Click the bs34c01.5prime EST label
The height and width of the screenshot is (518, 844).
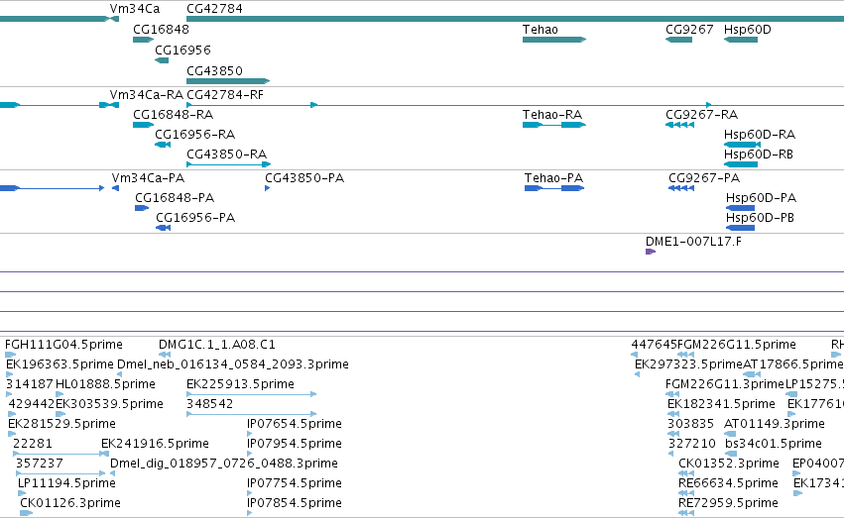pyautogui.click(x=774, y=444)
